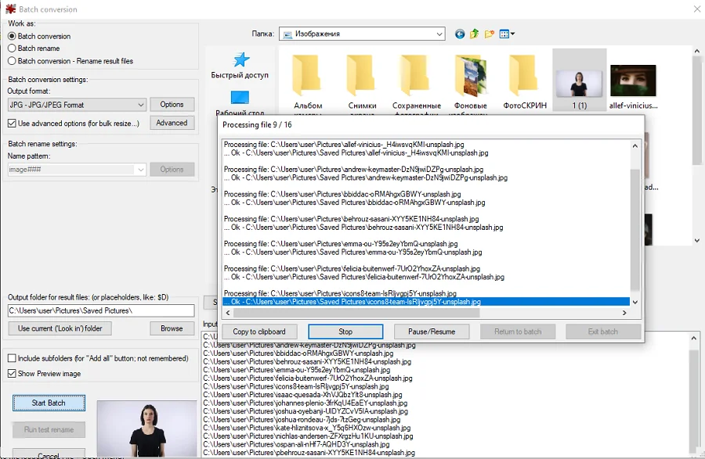Select the Batch rename radio option

(12, 48)
